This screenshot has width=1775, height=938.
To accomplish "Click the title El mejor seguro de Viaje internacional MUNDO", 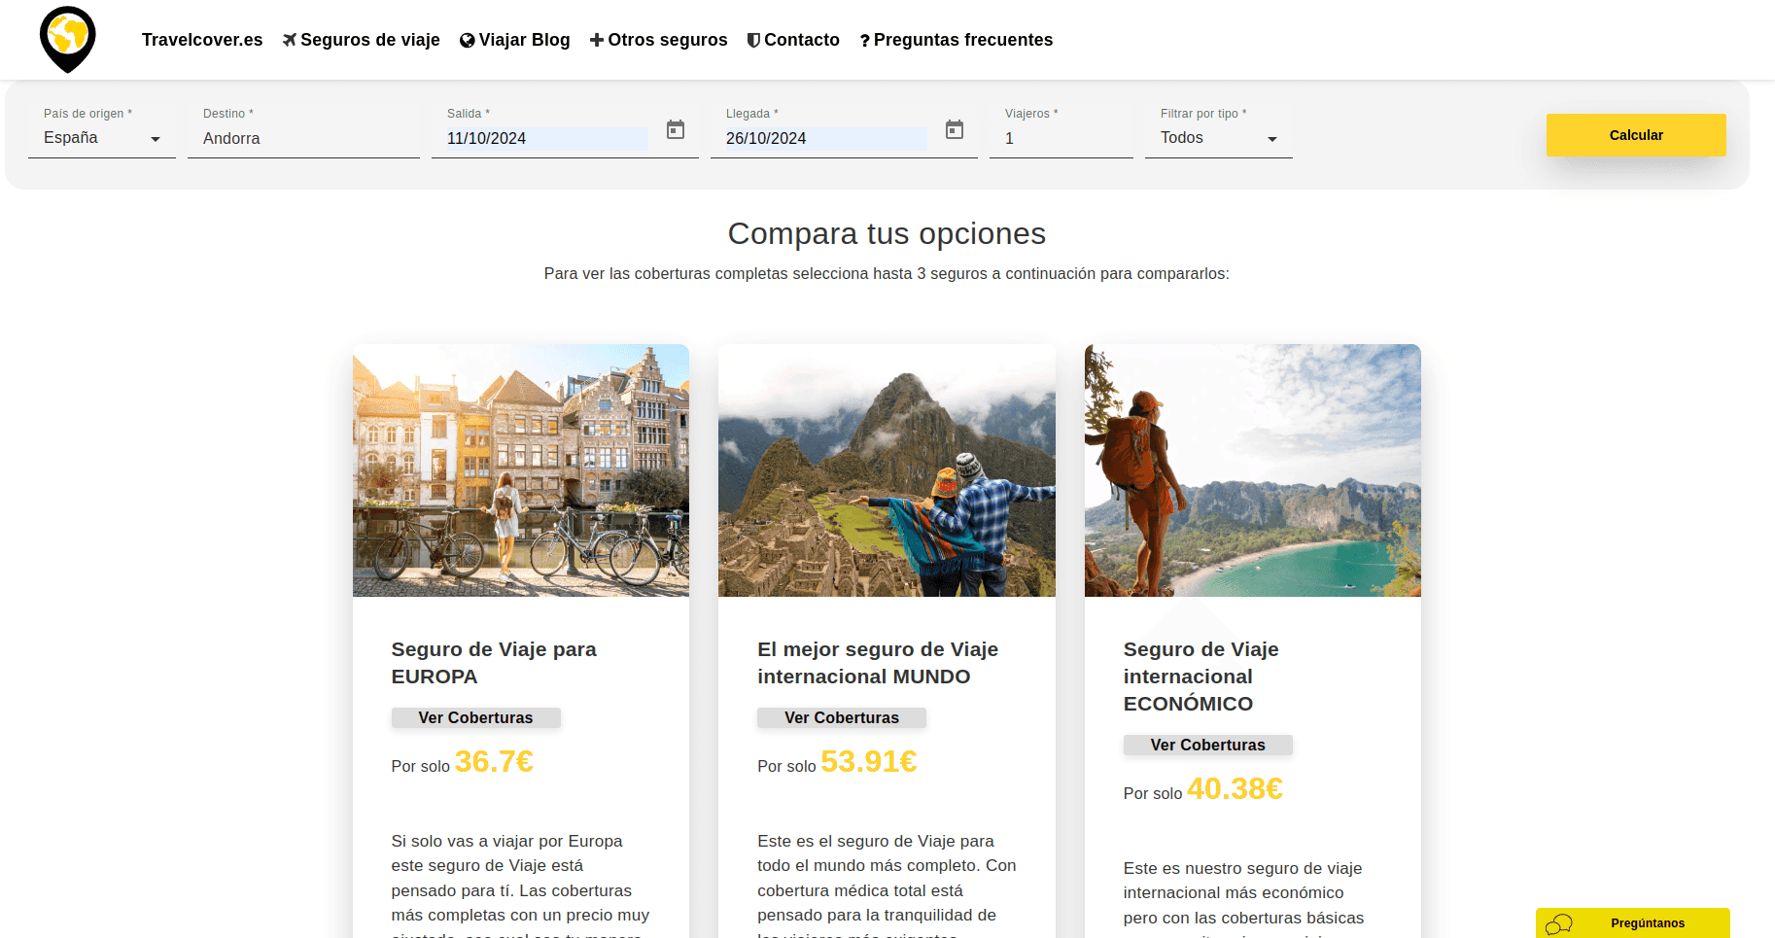I will point(878,663).
